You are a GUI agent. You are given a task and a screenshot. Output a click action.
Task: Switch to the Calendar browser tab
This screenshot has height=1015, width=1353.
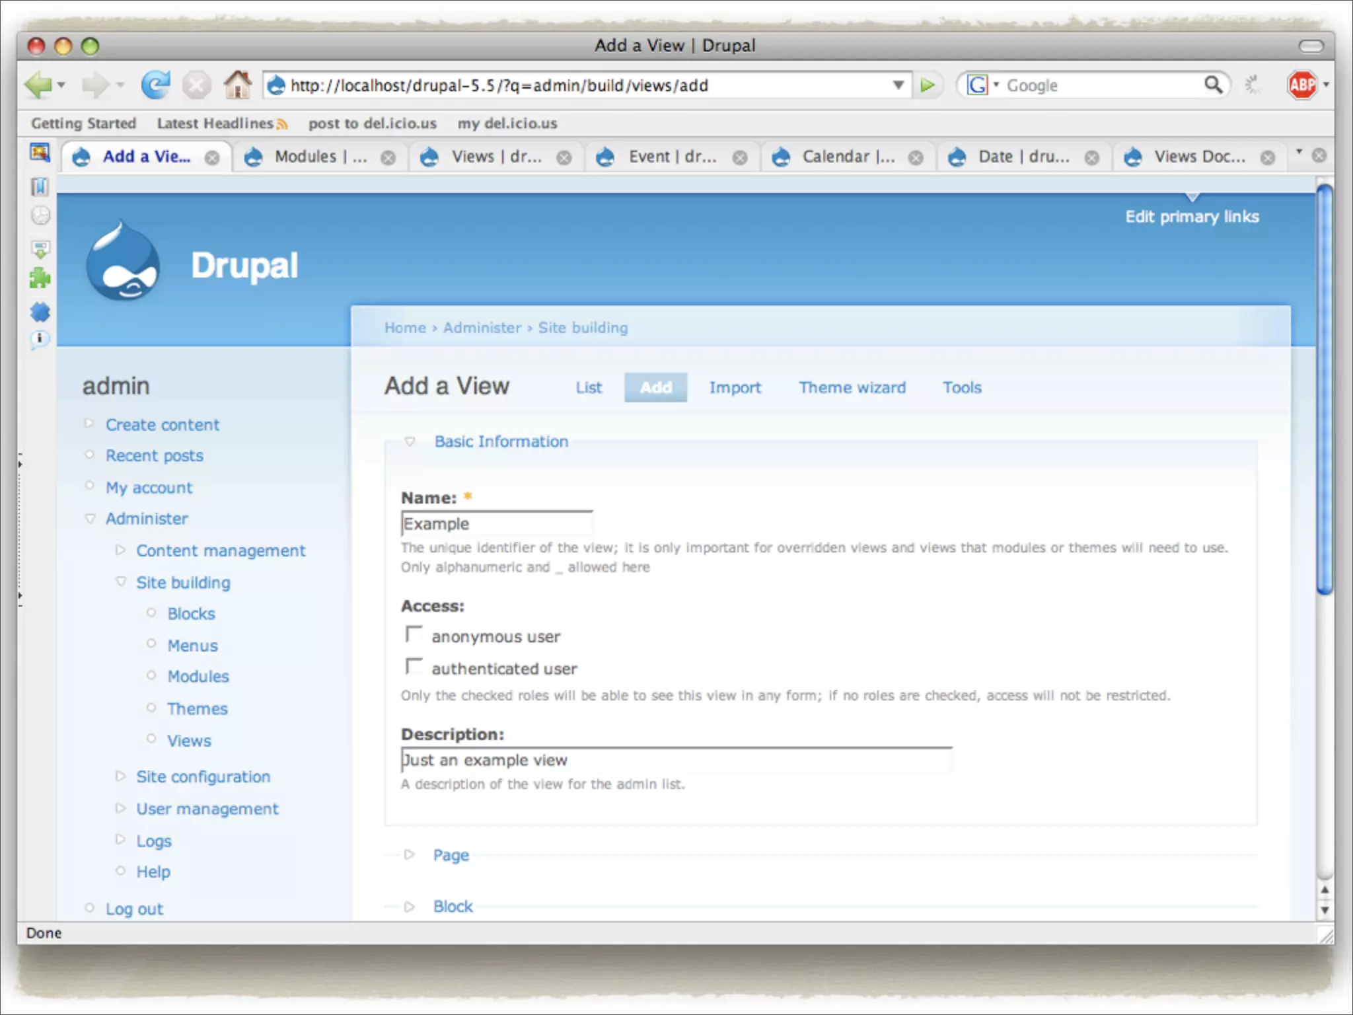click(x=848, y=157)
